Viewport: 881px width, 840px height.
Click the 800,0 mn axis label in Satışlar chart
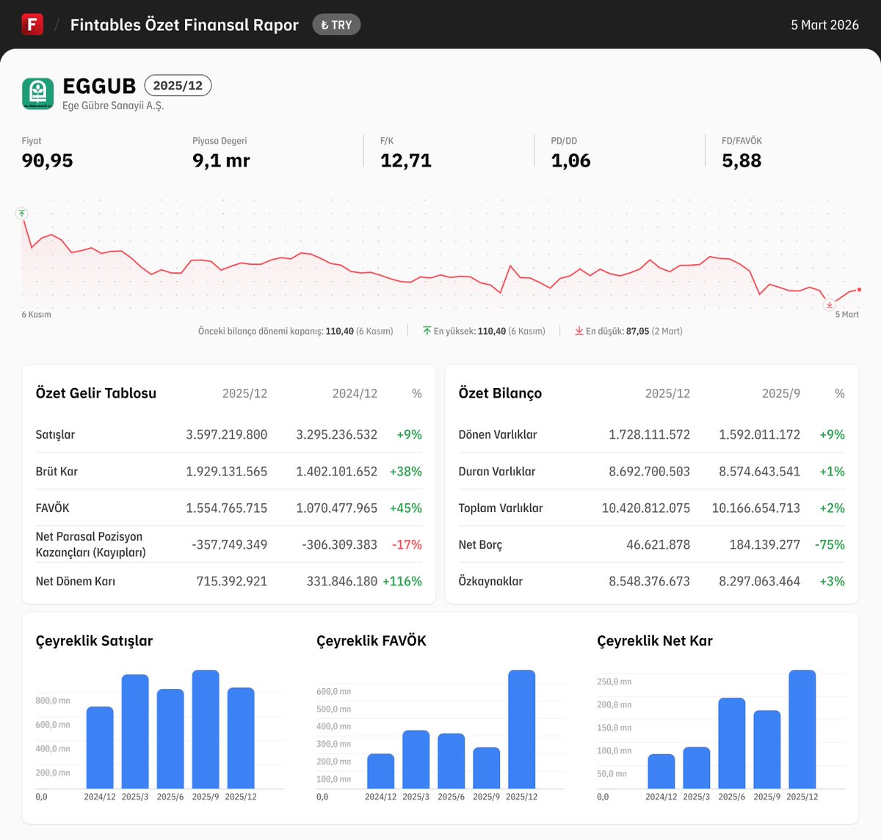click(x=53, y=701)
